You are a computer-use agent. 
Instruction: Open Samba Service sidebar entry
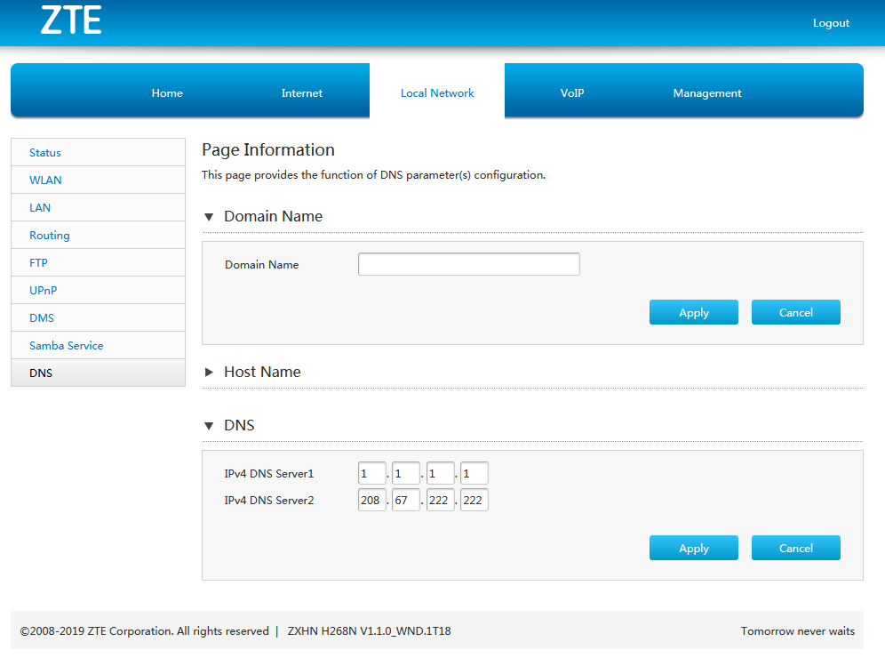99,346
